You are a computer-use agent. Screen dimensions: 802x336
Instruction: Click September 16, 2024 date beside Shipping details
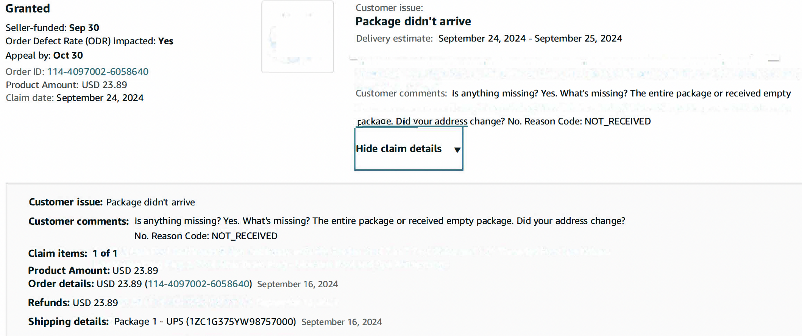[342, 322]
